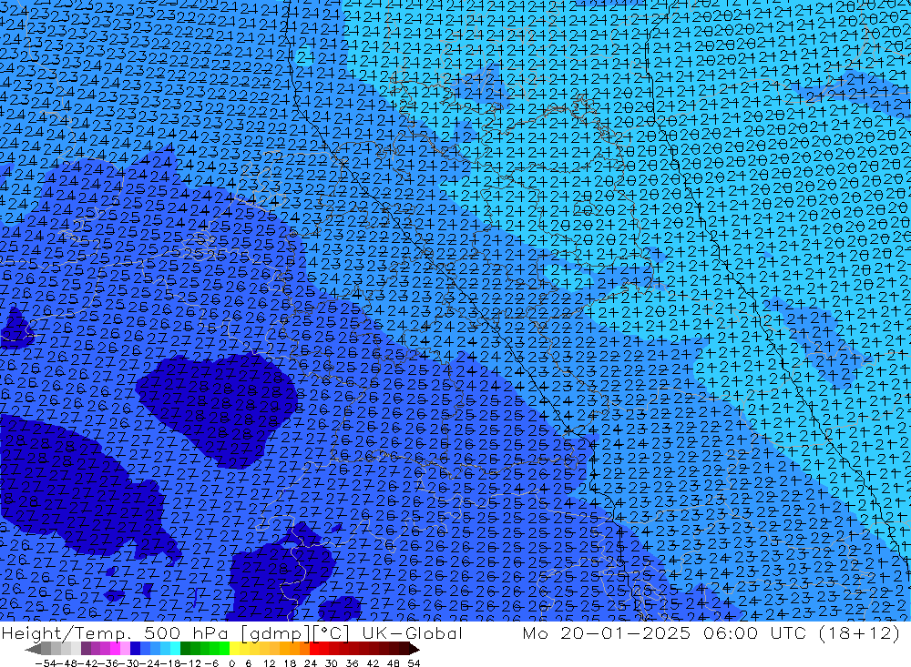Click the legend label 36
This screenshot has width=911, height=667.
[x=352, y=663]
